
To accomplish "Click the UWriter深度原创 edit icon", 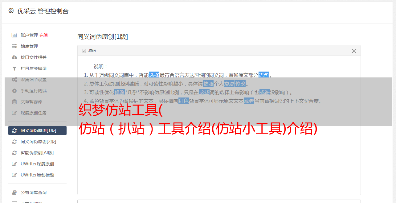I will click(x=14, y=164).
